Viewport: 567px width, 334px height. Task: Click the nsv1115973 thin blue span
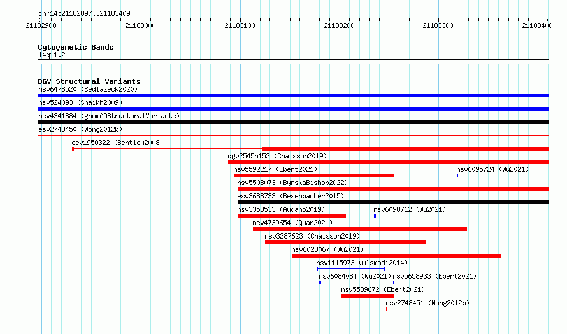(x=351, y=269)
